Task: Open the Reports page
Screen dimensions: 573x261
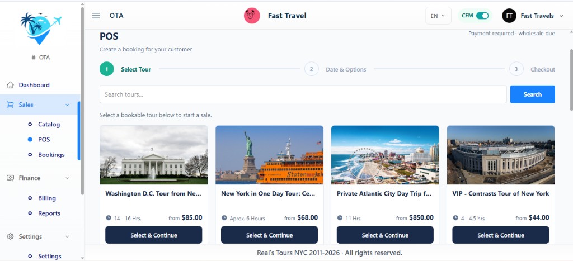Action: click(49, 213)
